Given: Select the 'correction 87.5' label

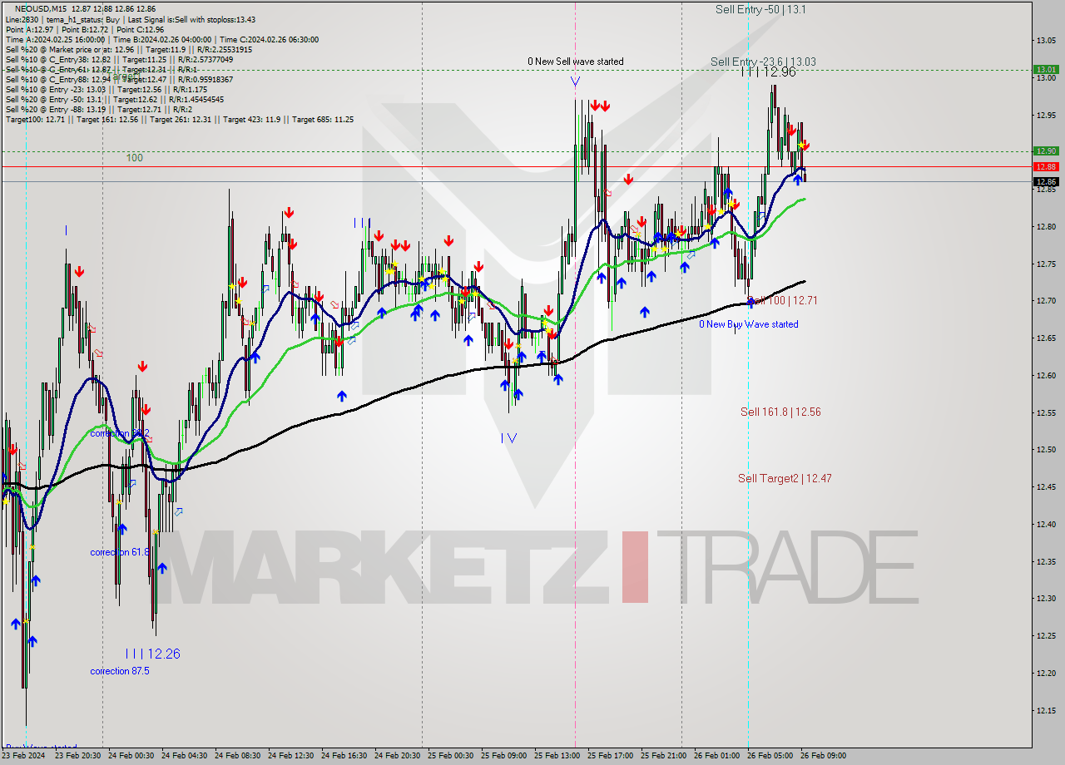Looking at the screenshot, I should point(120,671).
